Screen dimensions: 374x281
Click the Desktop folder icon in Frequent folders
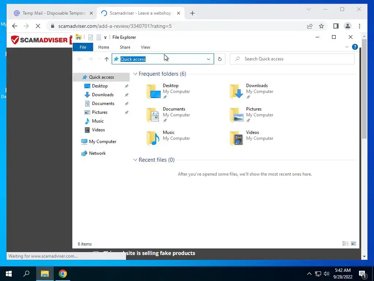[153, 91]
